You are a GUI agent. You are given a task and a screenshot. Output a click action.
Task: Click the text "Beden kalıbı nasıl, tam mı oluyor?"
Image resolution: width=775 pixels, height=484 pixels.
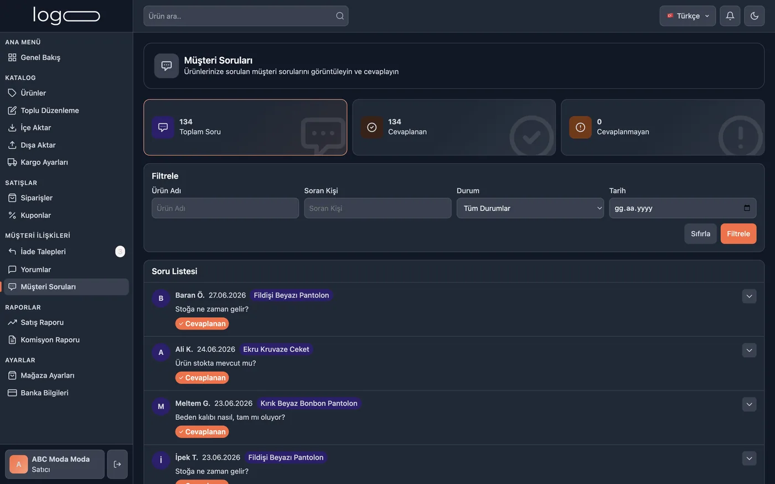230,418
